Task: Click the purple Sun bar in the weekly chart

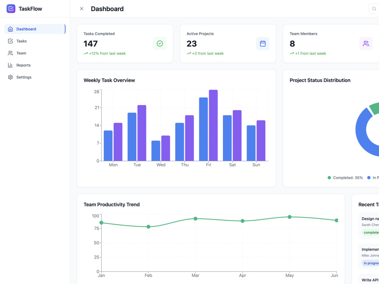Action: pos(261,140)
